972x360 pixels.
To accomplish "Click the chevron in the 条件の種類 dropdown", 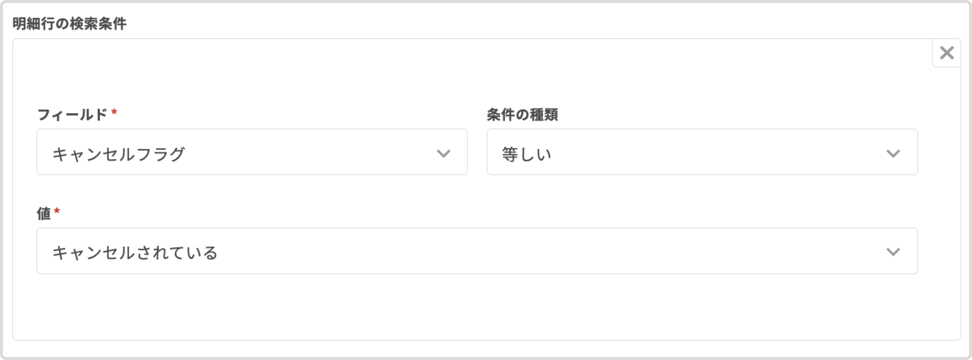I will 893,153.
